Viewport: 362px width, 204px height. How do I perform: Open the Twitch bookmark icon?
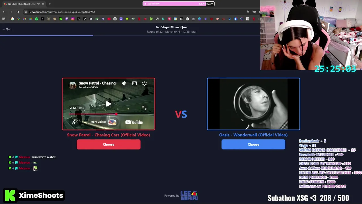click(67, 19)
